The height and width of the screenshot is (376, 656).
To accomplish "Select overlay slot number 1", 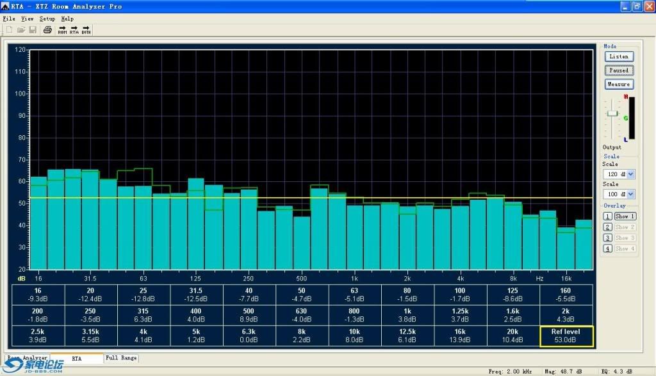I will pyautogui.click(x=607, y=217).
